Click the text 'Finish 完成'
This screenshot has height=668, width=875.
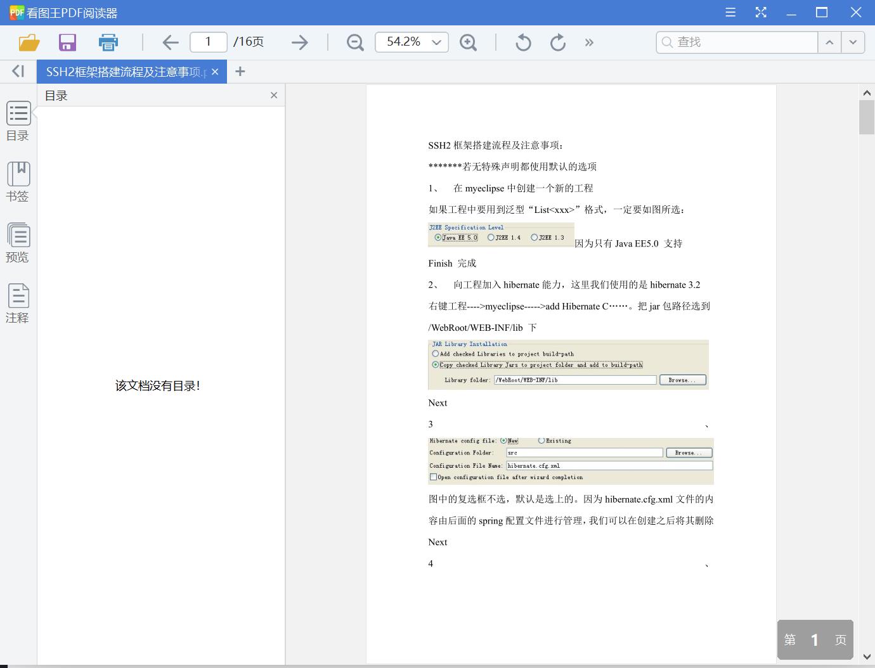pos(452,263)
